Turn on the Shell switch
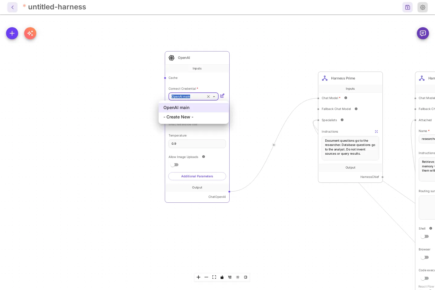 tap(425, 237)
